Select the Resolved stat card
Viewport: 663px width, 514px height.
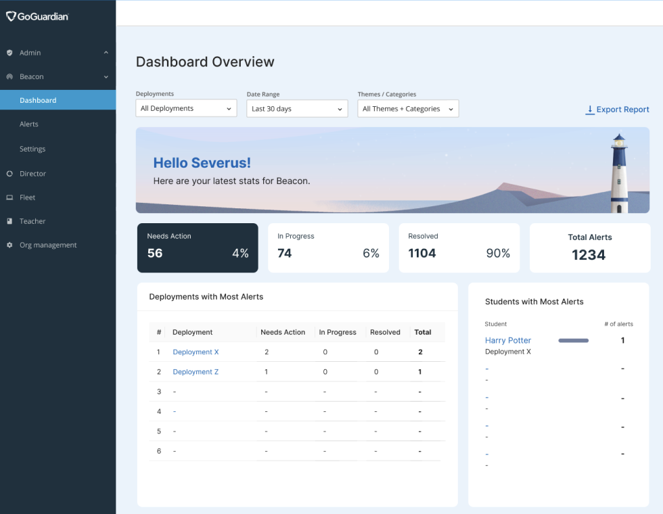click(459, 248)
